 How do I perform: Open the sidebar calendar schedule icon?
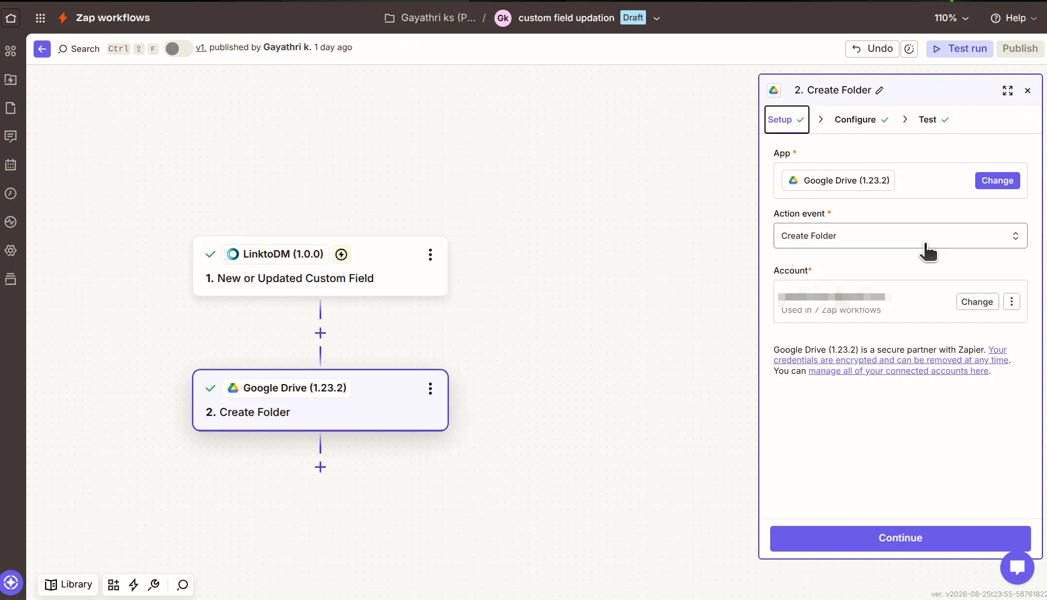11,165
